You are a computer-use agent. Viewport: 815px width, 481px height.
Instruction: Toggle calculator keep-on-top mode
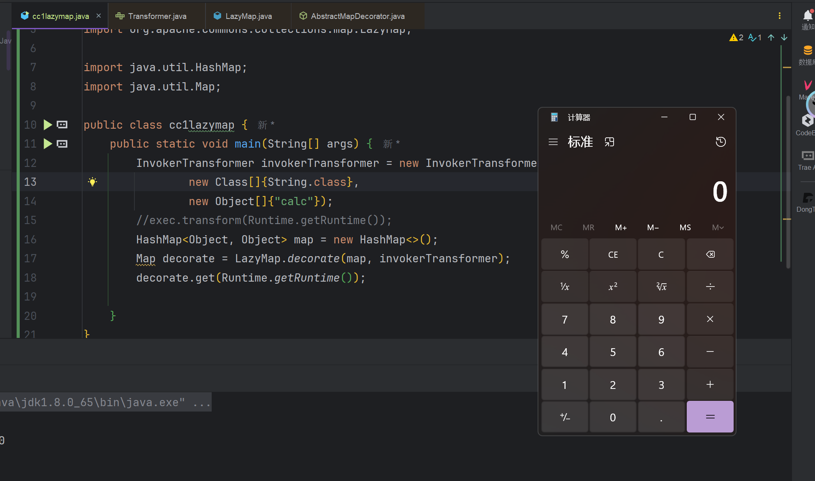coord(609,142)
